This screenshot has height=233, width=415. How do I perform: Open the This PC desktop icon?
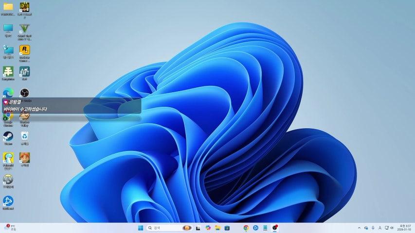click(x=8, y=28)
